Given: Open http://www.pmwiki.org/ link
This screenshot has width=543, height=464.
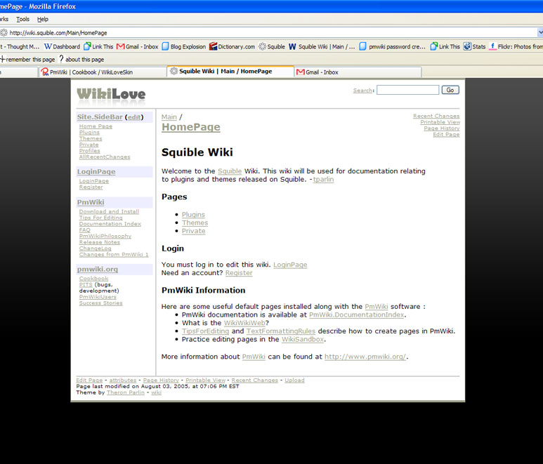Looking at the screenshot, I should tap(365, 357).
